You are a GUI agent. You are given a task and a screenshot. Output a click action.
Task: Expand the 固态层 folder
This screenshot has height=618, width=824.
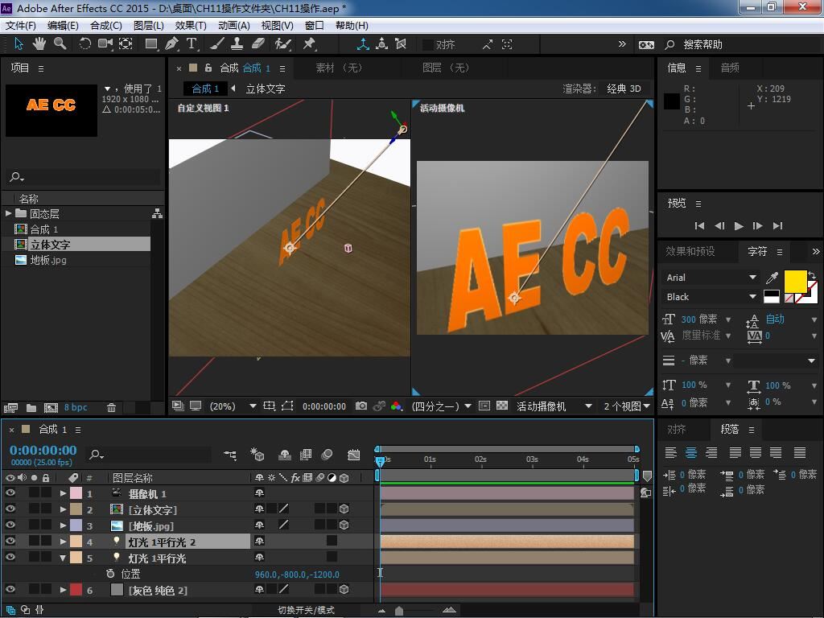(x=8, y=213)
